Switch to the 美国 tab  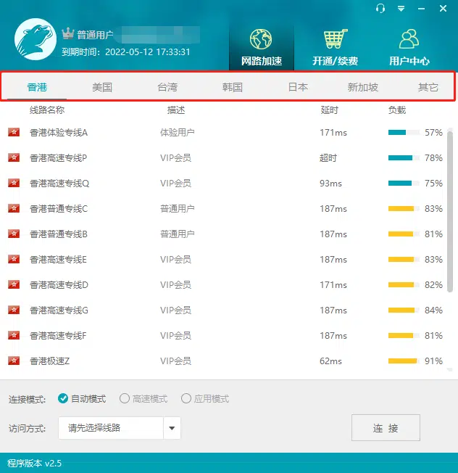(102, 87)
